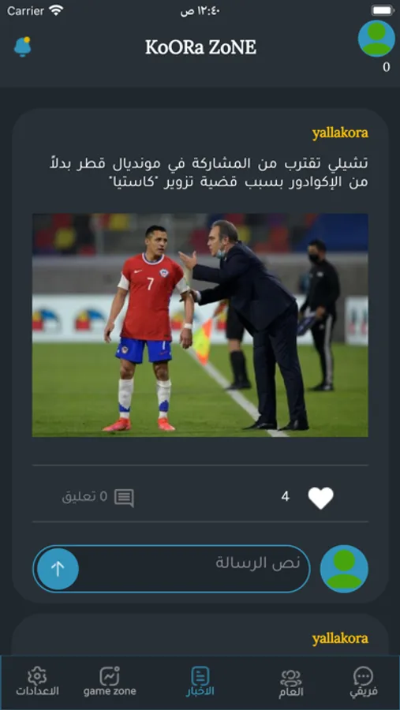Tap the KoORa ZoNE title
The height and width of the screenshot is (710, 400).
200,47
